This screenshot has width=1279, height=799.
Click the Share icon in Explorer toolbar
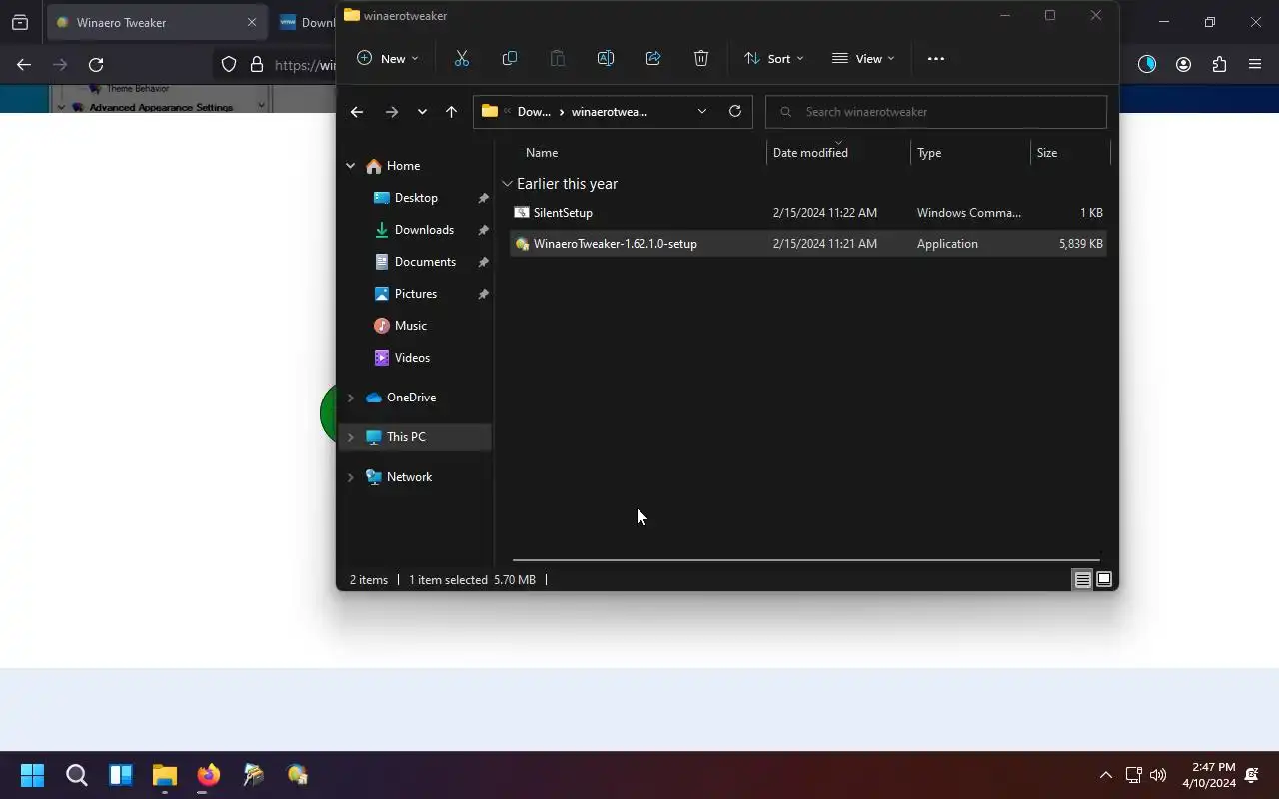click(653, 59)
